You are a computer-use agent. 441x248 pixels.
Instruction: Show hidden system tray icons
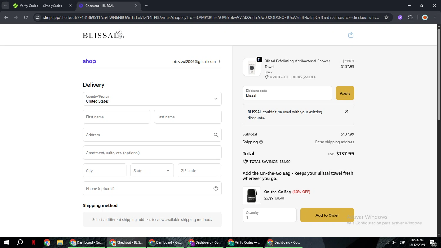pos(381,242)
